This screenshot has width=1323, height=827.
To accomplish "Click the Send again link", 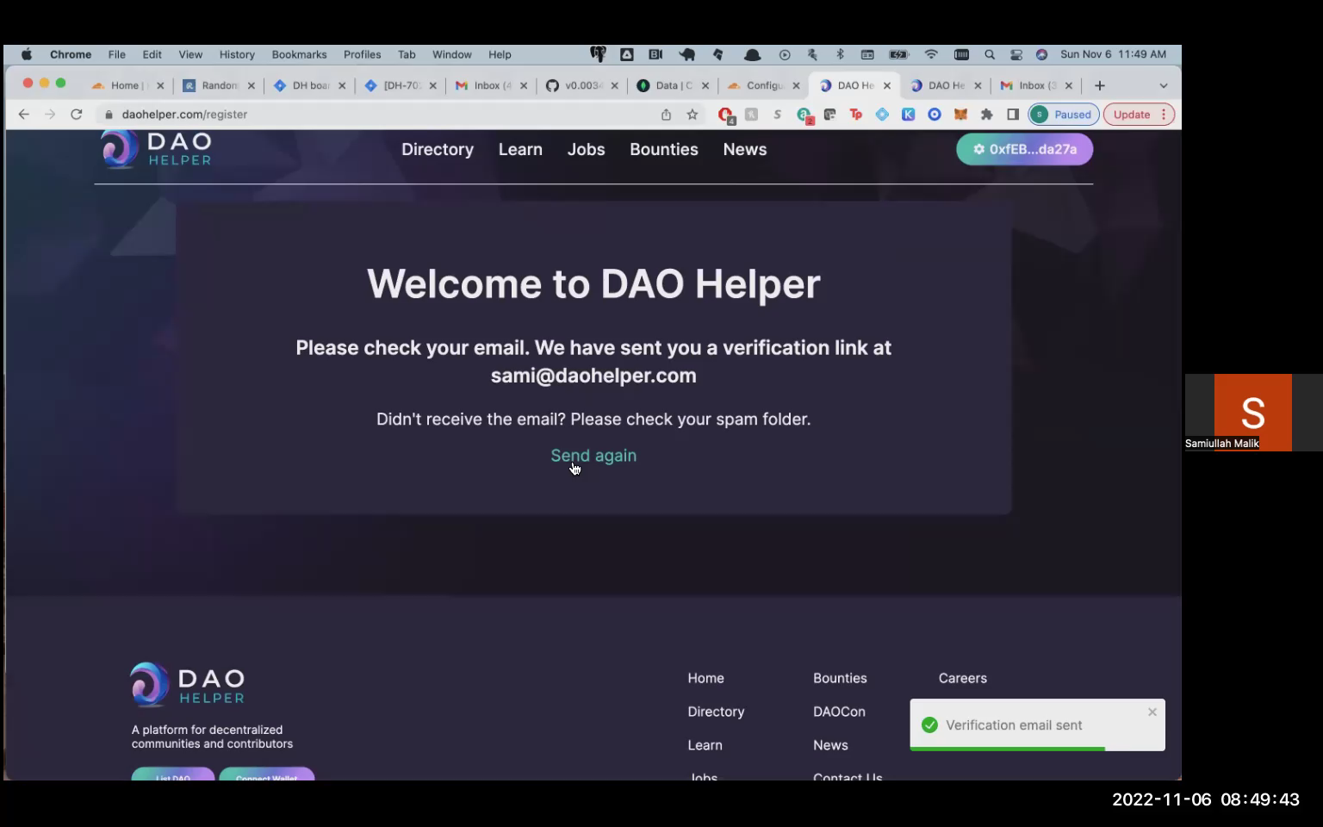I will [x=593, y=456].
